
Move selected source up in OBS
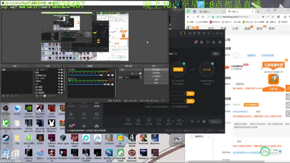49,96
